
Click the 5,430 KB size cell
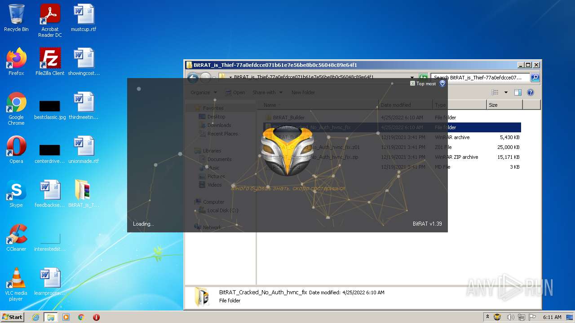tap(509, 137)
